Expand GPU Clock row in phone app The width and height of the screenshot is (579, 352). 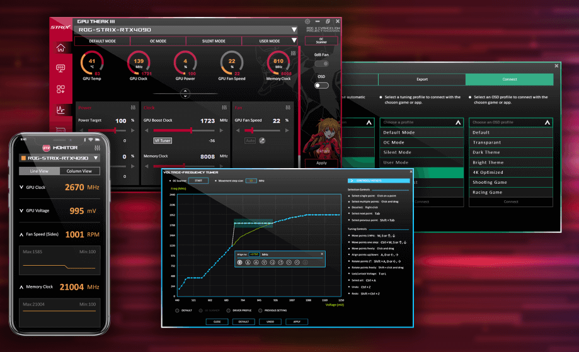[x=21, y=187]
